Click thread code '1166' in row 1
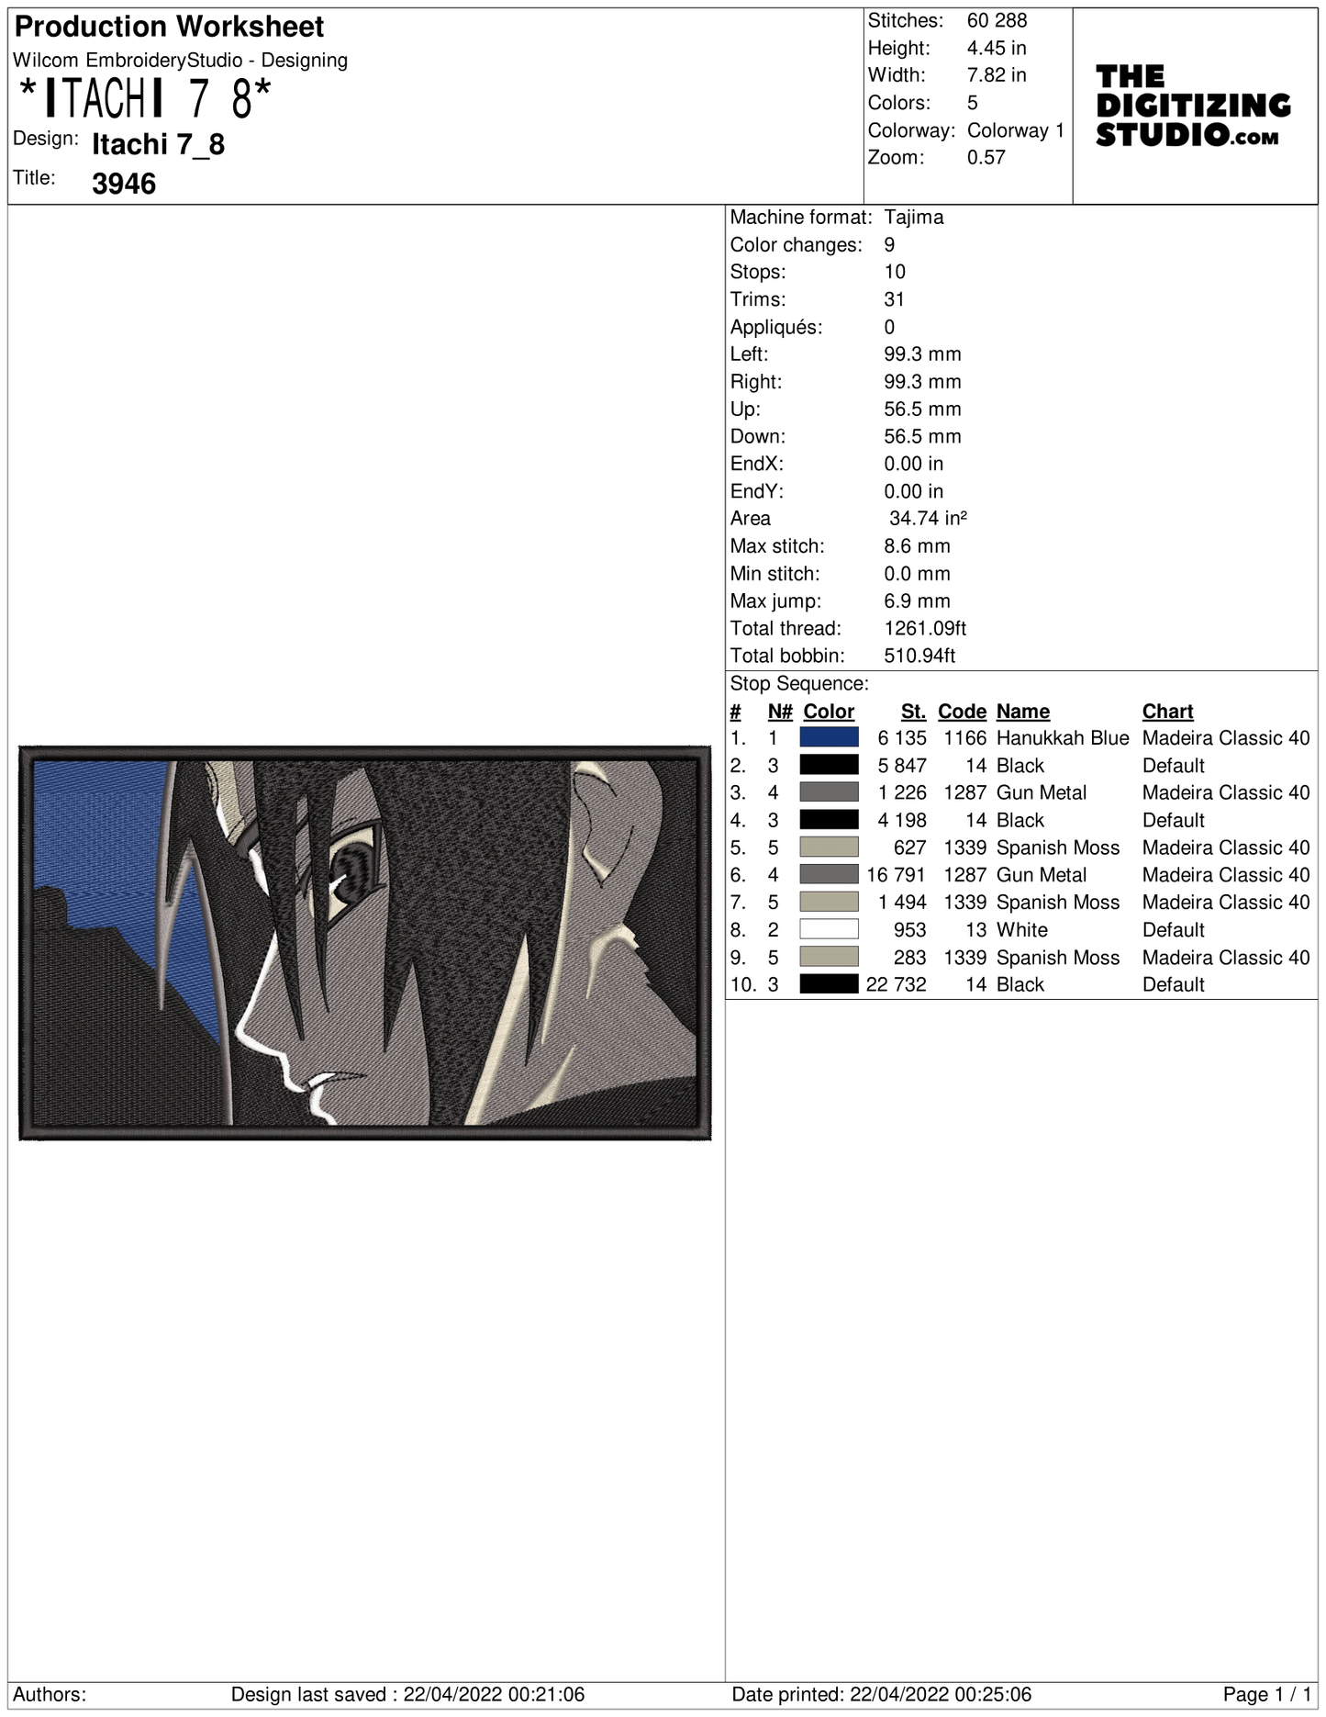 [964, 737]
